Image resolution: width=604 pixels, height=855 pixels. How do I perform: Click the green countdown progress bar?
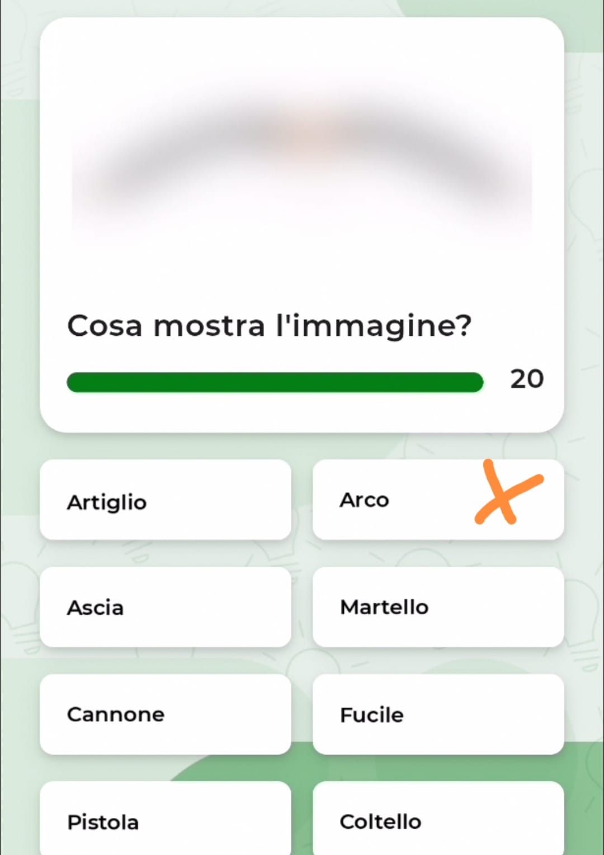tap(275, 382)
